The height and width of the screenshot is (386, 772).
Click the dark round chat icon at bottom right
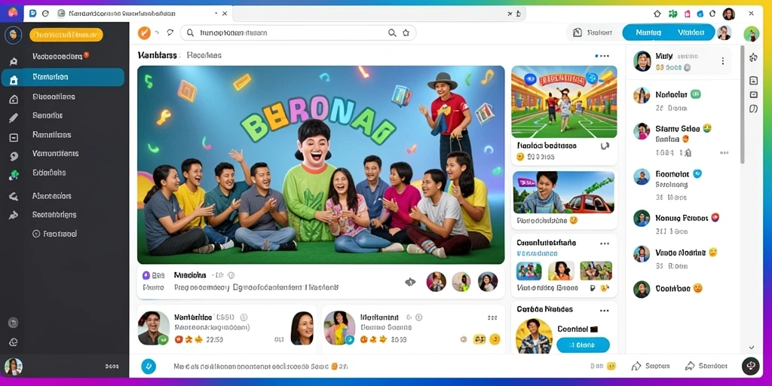[751, 366]
